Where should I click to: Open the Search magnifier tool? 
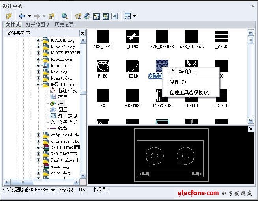click(64, 16)
